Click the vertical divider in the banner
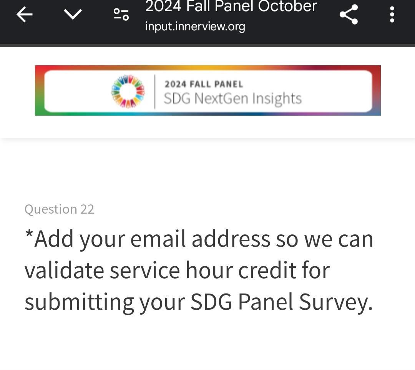The image size is (415, 370). pyautogui.click(x=154, y=91)
